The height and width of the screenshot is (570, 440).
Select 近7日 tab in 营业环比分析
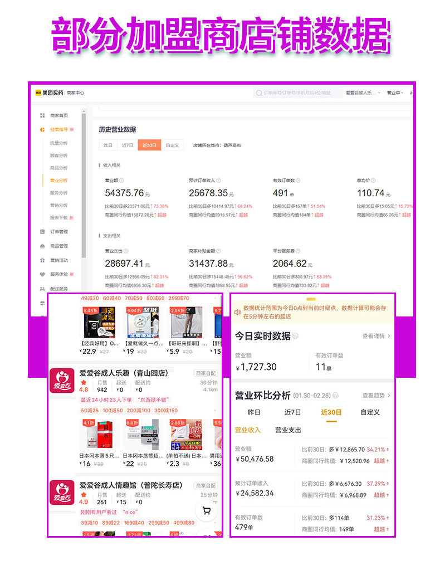tap(292, 412)
